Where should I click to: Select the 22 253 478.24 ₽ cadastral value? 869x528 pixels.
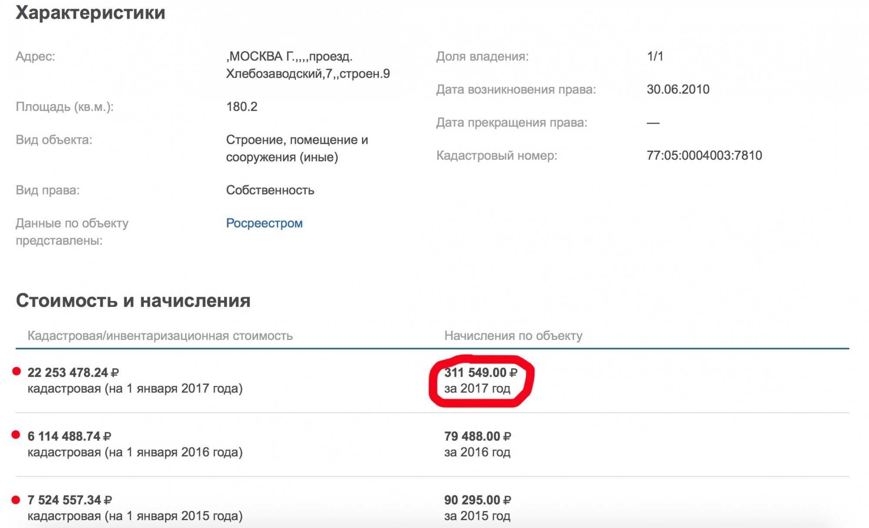coord(73,373)
